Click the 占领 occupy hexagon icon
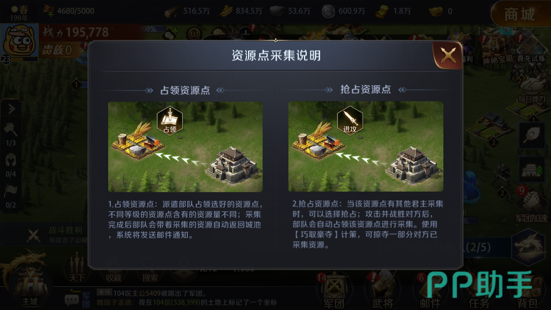 169,121
